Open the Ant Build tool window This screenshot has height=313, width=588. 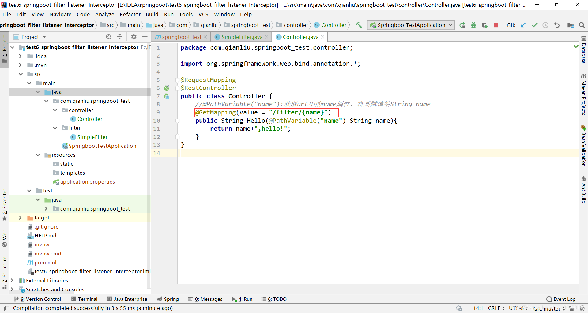584,190
